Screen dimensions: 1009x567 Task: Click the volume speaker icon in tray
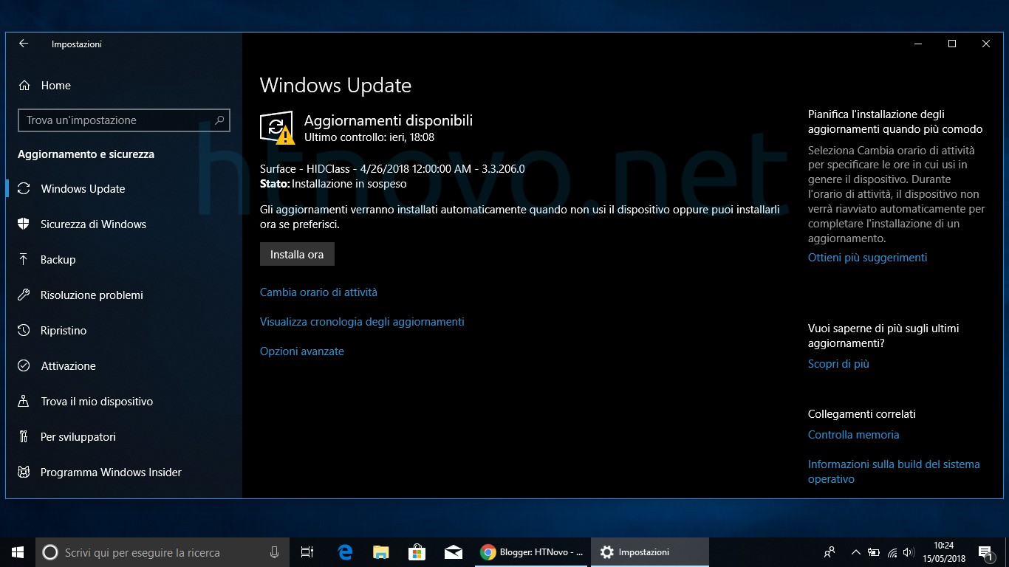point(910,552)
